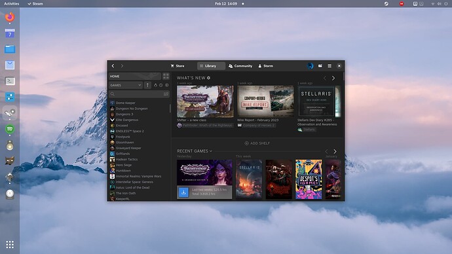Screen dimensions: 452x254
Task: Click the Company of Heroes 2 tag icon
Action: pos(240,125)
